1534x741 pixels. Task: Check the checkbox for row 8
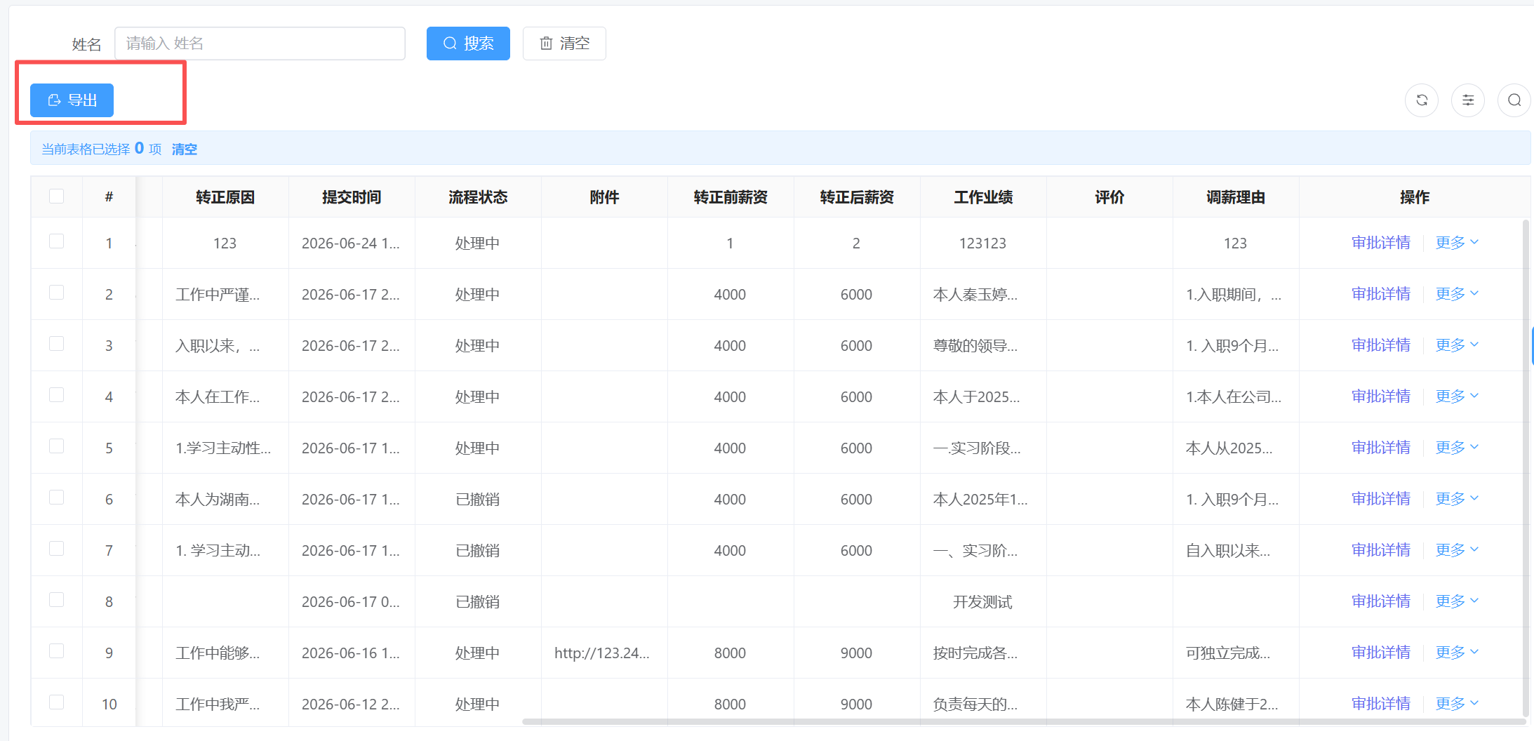(x=57, y=600)
